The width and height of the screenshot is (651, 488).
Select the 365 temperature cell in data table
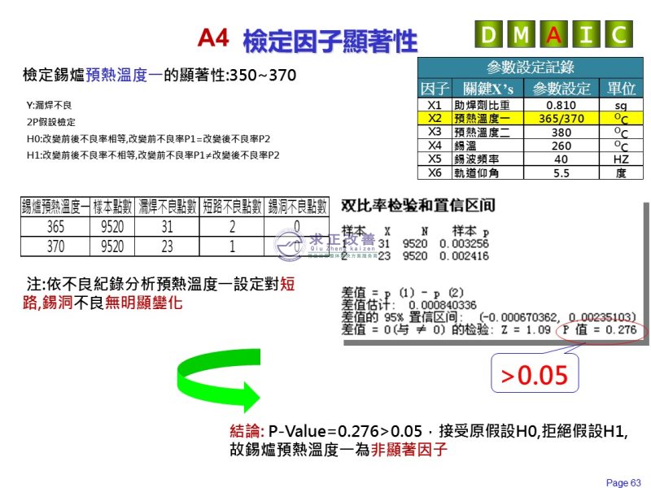[55, 226]
